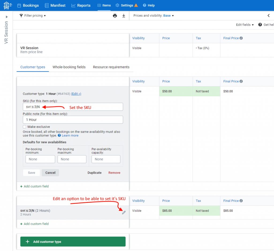Open the Items menu
Screen dimensions: 274x251
point(104,5)
